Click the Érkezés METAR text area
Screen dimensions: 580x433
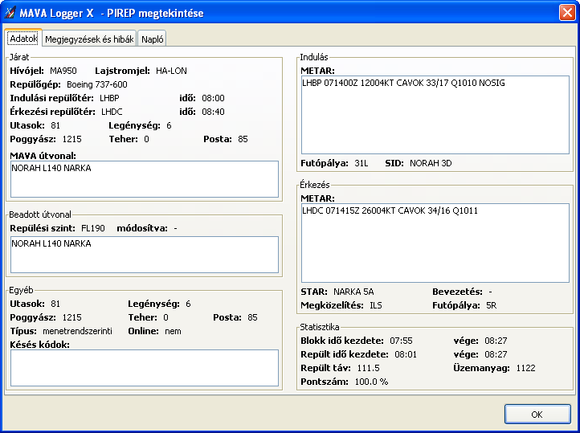pyautogui.click(x=435, y=243)
